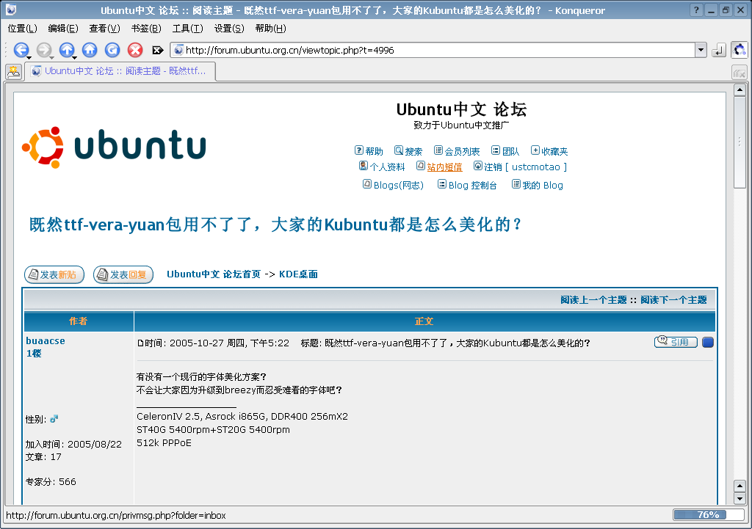Open Ubuntu中文 论坛首页 breadcrumb link
Screen dimensions: 752x529
(x=214, y=274)
